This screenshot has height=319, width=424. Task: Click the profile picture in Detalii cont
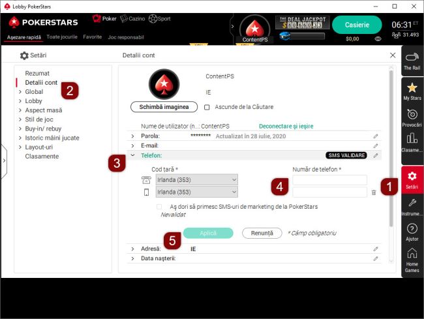tap(164, 84)
